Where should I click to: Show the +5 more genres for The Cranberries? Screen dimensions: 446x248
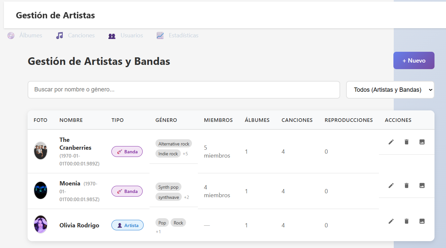pos(185,154)
